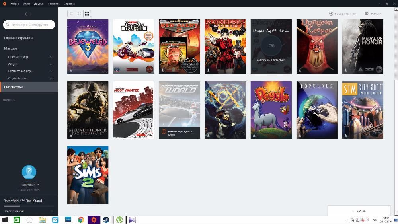Click warning icon on Need for Speed World
Viewport: 398px width, 224px height.
coord(164,132)
